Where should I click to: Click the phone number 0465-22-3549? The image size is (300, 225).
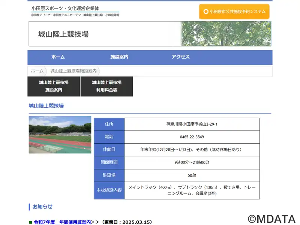pyautogui.click(x=192, y=137)
